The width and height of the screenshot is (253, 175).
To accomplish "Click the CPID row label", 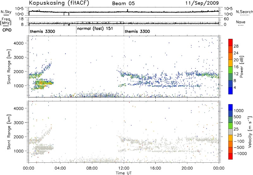I will pyautogui.click(x=7, y=30).
